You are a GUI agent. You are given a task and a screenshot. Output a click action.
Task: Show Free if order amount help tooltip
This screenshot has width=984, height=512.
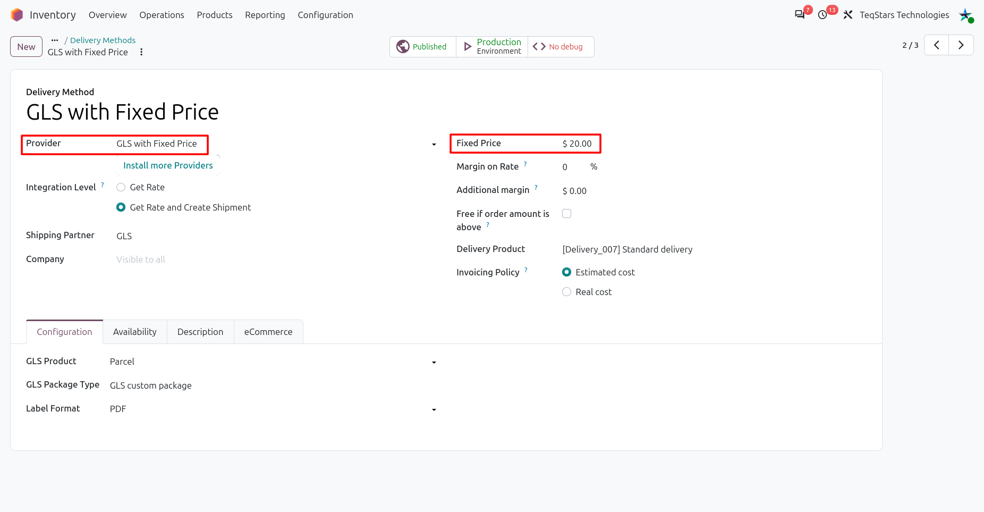[488, 224]
